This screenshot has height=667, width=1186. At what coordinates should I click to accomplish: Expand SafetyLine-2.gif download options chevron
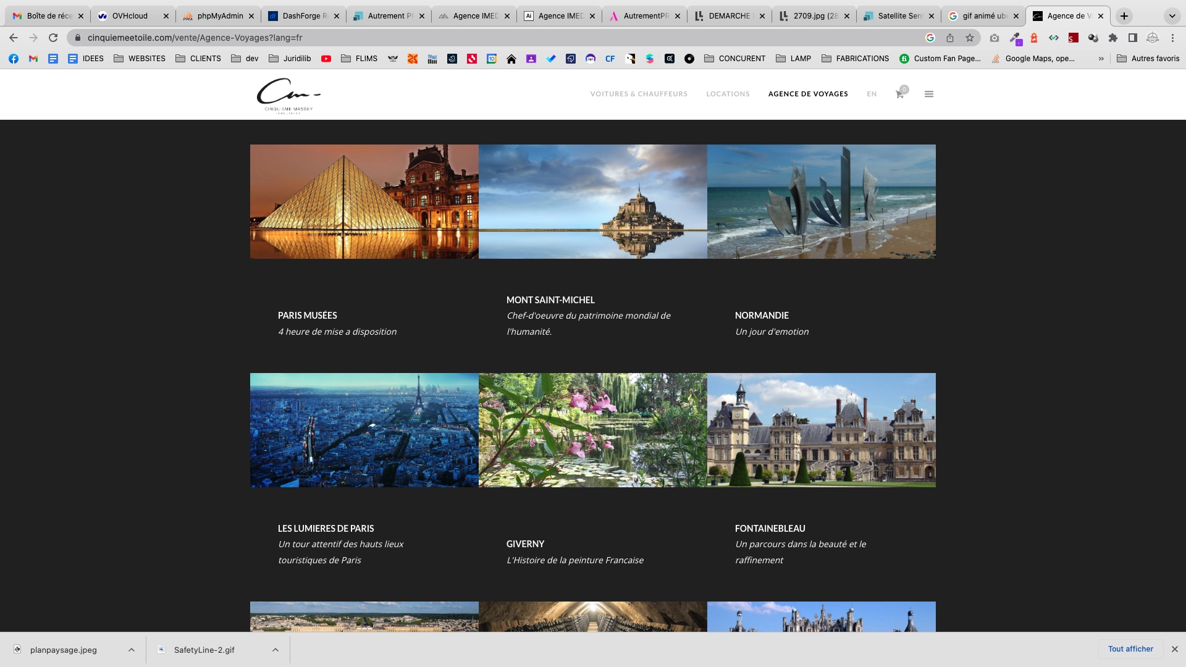275,650
